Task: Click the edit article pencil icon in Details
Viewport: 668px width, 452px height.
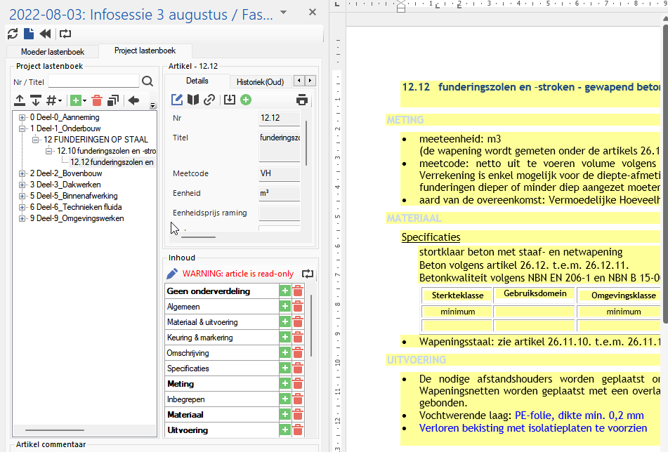Action: pos(177,100)
